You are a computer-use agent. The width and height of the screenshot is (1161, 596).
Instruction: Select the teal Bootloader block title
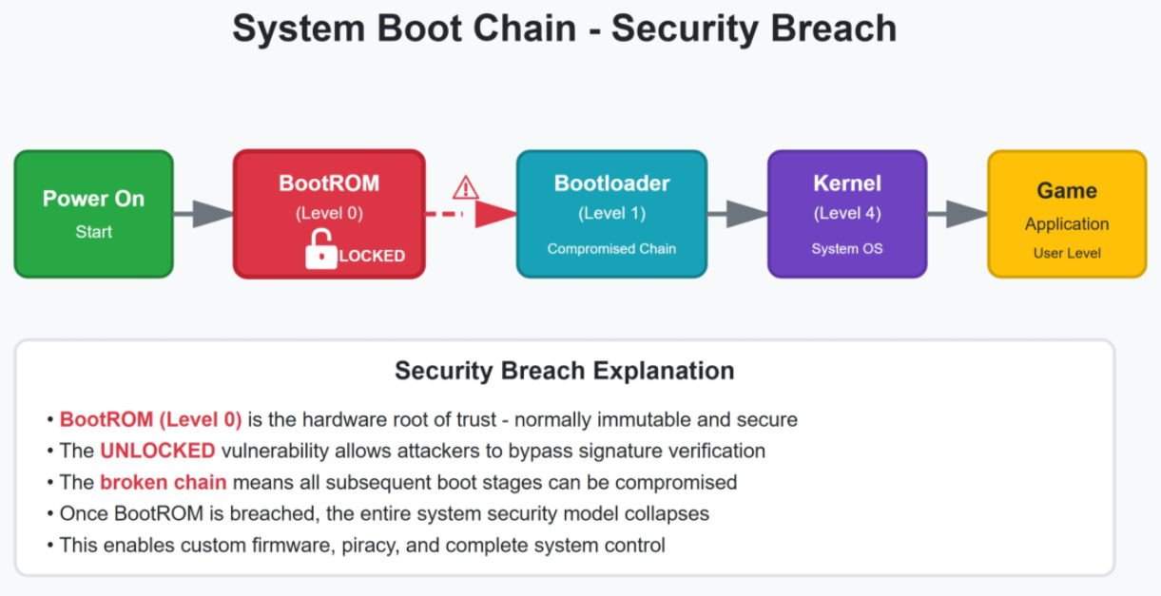click(x=611, y=183)
